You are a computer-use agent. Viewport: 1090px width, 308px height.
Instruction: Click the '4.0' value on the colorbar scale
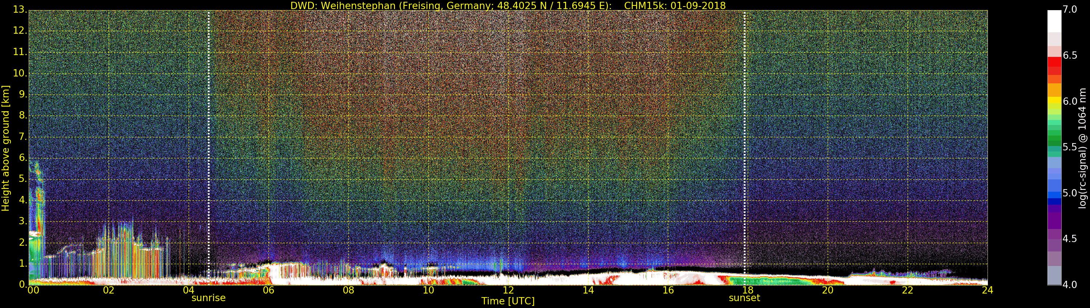pyautogui.click(x=1070, y=284)
